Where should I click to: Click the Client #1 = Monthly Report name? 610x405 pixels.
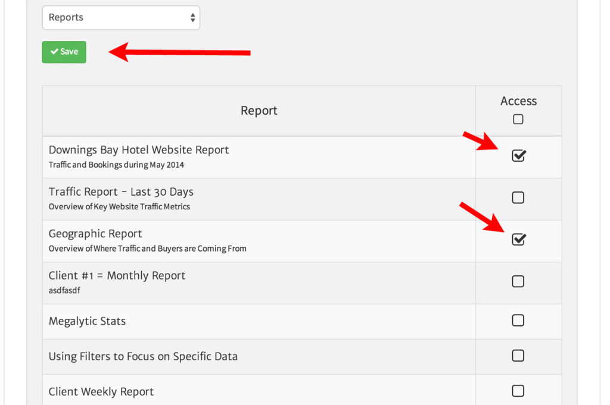point(117,275)
